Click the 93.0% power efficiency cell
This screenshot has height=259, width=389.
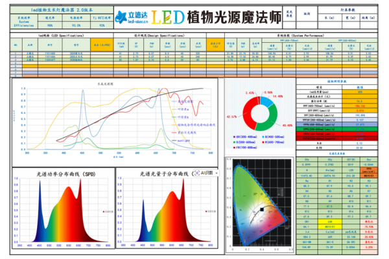pyautogui.click(x=76, y=25)
